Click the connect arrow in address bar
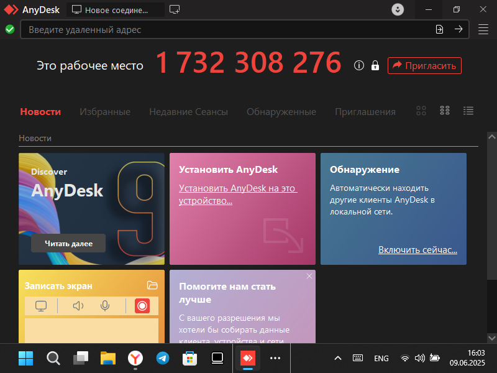The image size is (497, 373). tap(458, 29)
